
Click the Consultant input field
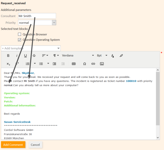[37, 16]
